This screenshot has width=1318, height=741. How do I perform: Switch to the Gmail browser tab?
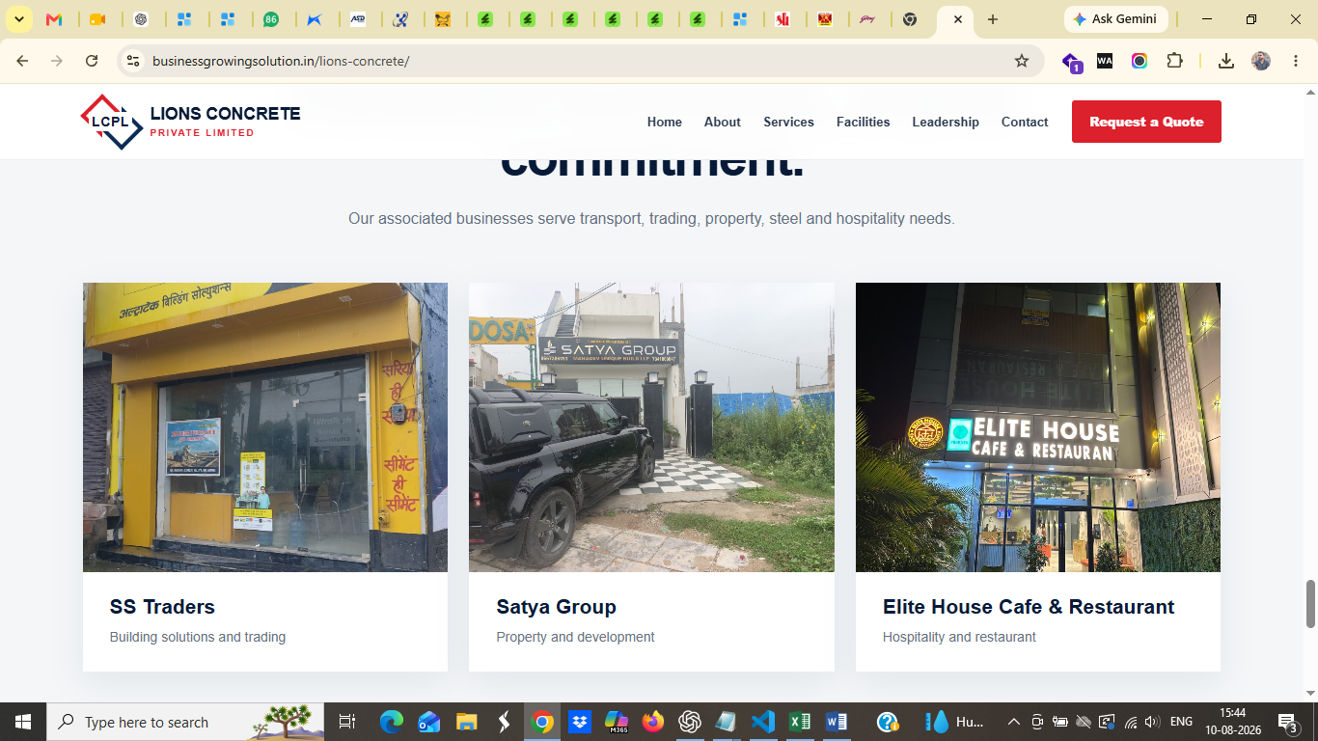point(55,19)
